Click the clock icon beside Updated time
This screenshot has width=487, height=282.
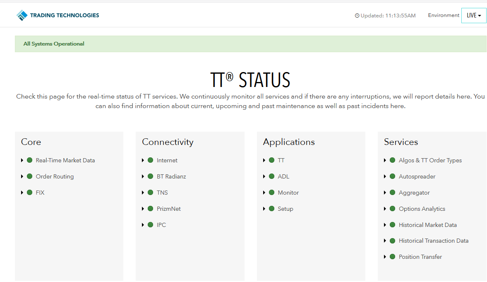pos(357,16)
